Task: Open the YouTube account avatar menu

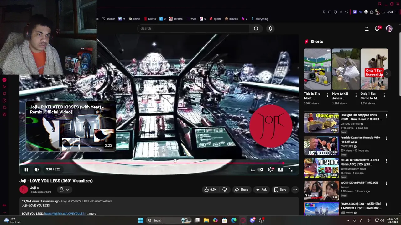Action: point(389,28)
